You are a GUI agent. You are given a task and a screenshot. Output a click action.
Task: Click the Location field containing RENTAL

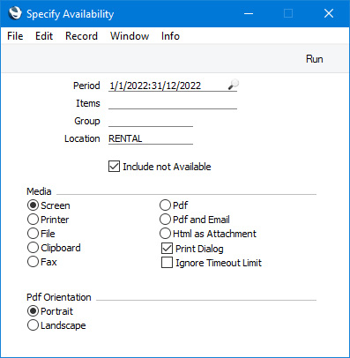click(151, 138)
